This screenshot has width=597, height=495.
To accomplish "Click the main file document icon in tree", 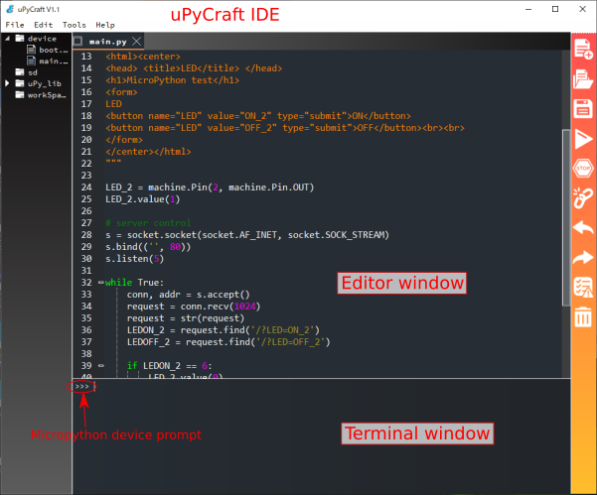I will pyautogui.click(x=31, y=61).
